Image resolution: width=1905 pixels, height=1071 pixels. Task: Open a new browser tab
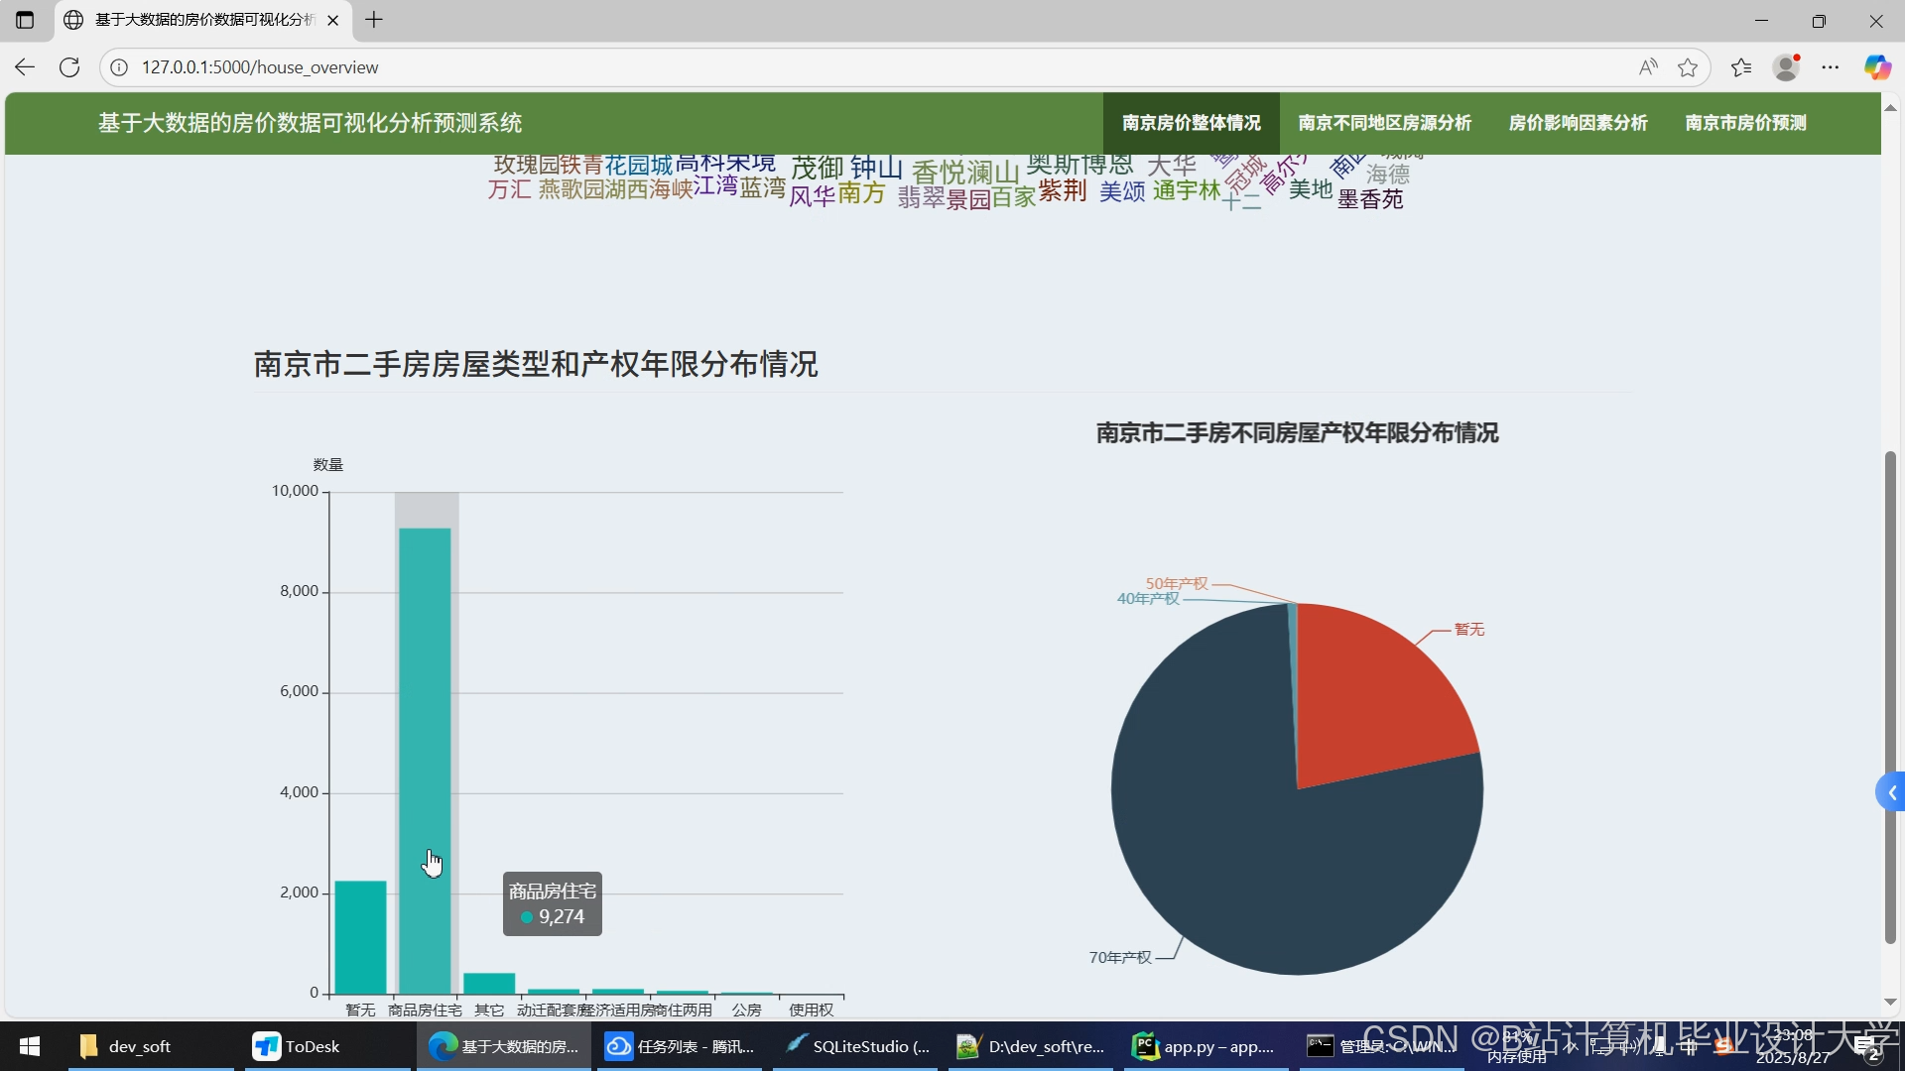[374, 20]
